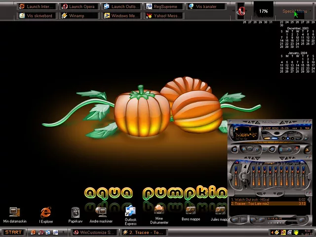
Task: Open the Andre maskiner desktop icon
Action: point(101,212)
